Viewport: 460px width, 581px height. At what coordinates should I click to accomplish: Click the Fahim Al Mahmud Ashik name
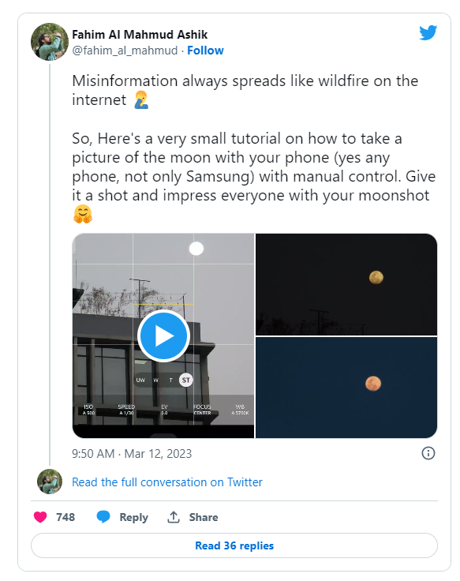coord(140,35)
